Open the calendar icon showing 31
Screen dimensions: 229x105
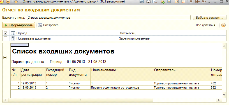click(183, 2)
